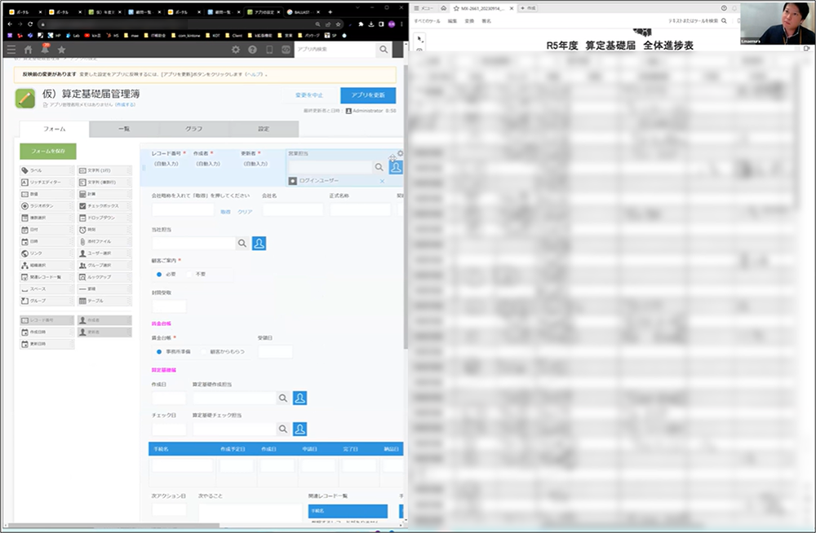The width and height of the screenshot is (816, 533).
Task: Select the ラジオボタン field in the palette
Action: (x=47, y=206)
